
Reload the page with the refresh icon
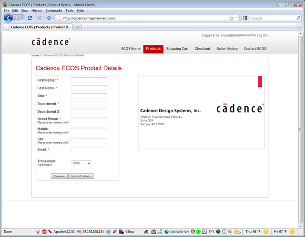(x=30, y=18)
